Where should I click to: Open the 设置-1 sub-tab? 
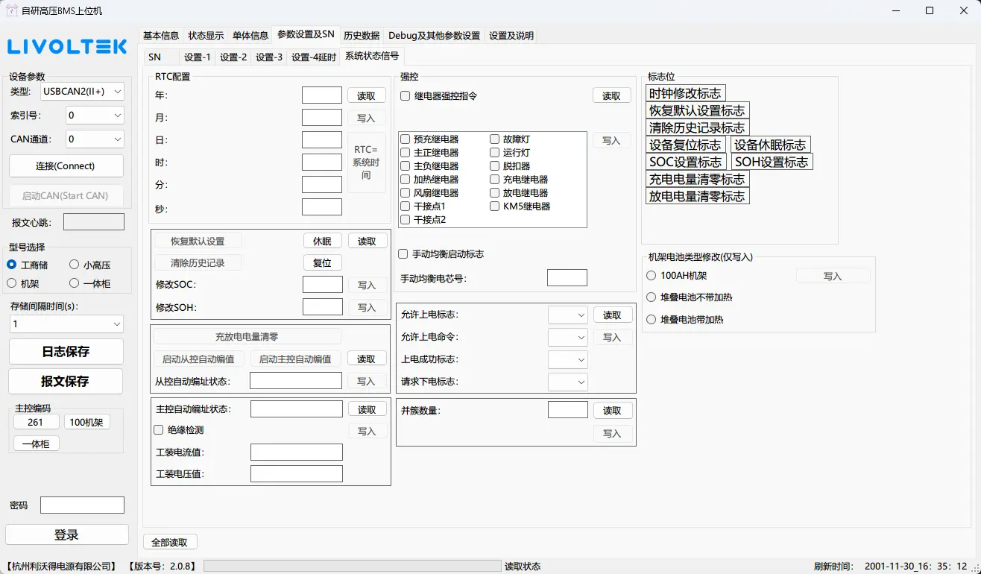coord(198,57)
